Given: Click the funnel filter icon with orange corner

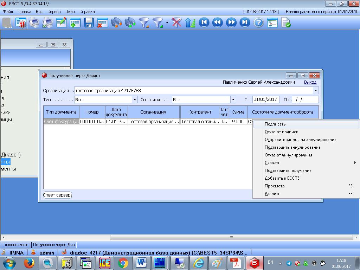Looking at the screenshot, I should [x=144, y=23].
